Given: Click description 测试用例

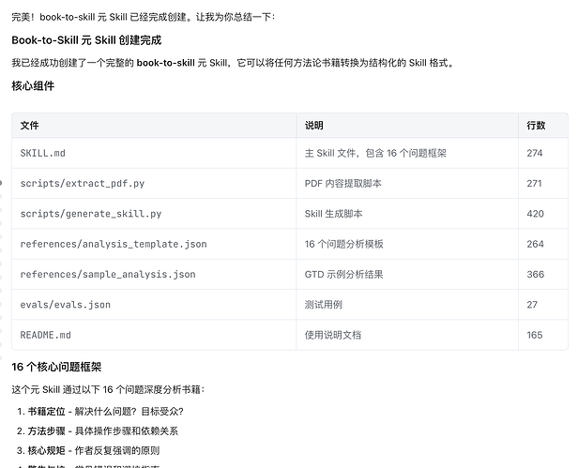Looking at the screenshot, I should pos(324,305).
